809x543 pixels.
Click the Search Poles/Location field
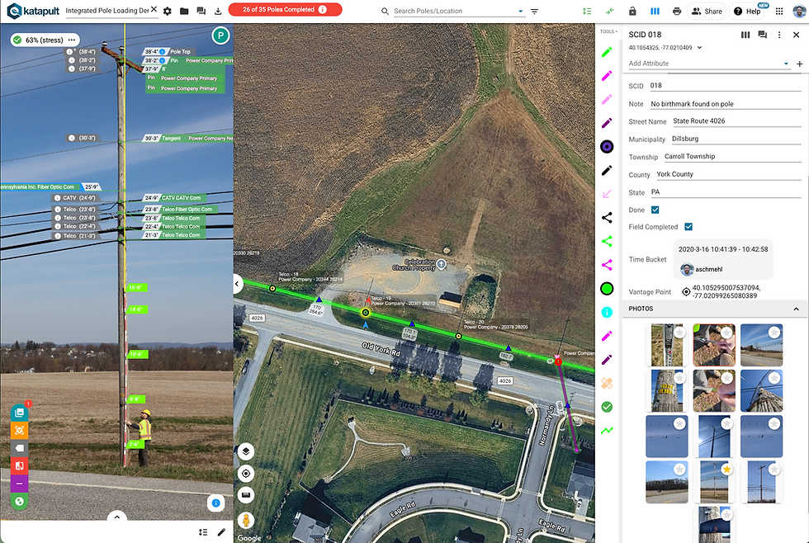454,11
